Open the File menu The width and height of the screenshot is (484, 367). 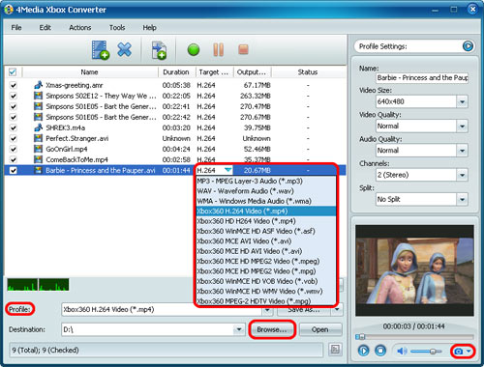pos(16,28)
